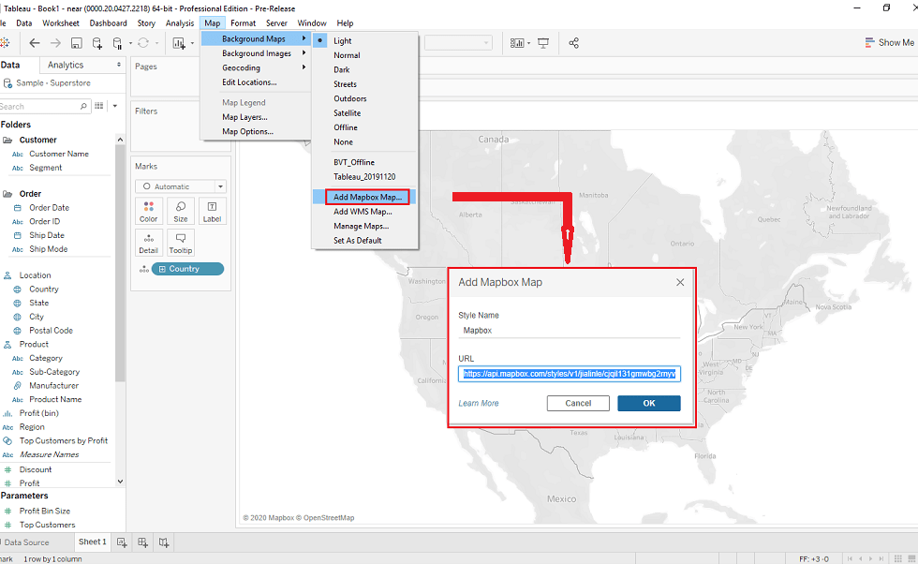Image resolution: width=918 pixels, height=564 pixels.
Task: Click the New dashboard icon in bottom bar
Action: click(x=142, y=542)
